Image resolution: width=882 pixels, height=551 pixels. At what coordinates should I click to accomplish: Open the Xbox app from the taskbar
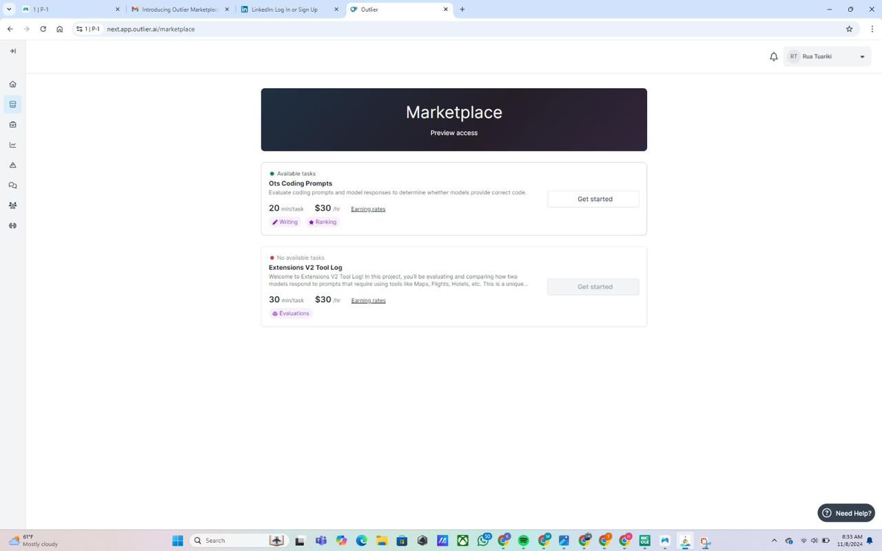tap(463, 541)
